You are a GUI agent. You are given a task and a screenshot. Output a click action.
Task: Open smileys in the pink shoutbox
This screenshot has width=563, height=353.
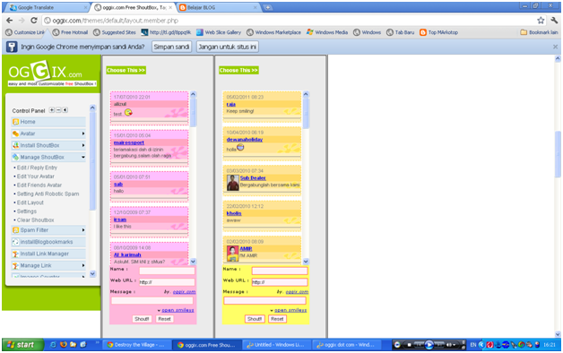pos(178,310)
